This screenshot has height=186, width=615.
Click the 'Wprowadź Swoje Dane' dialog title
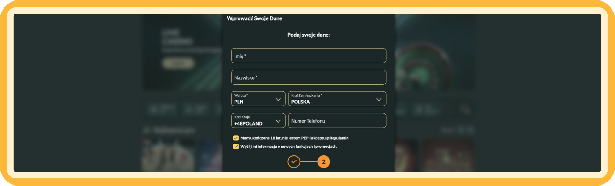[x=254, y=18]
